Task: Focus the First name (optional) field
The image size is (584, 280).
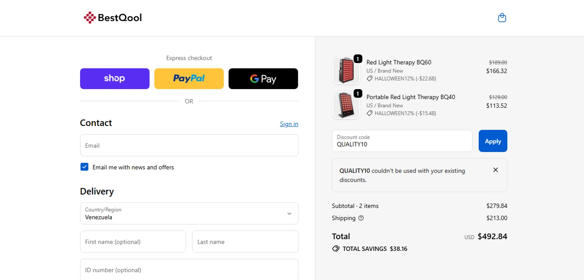Action: (133, 242)
